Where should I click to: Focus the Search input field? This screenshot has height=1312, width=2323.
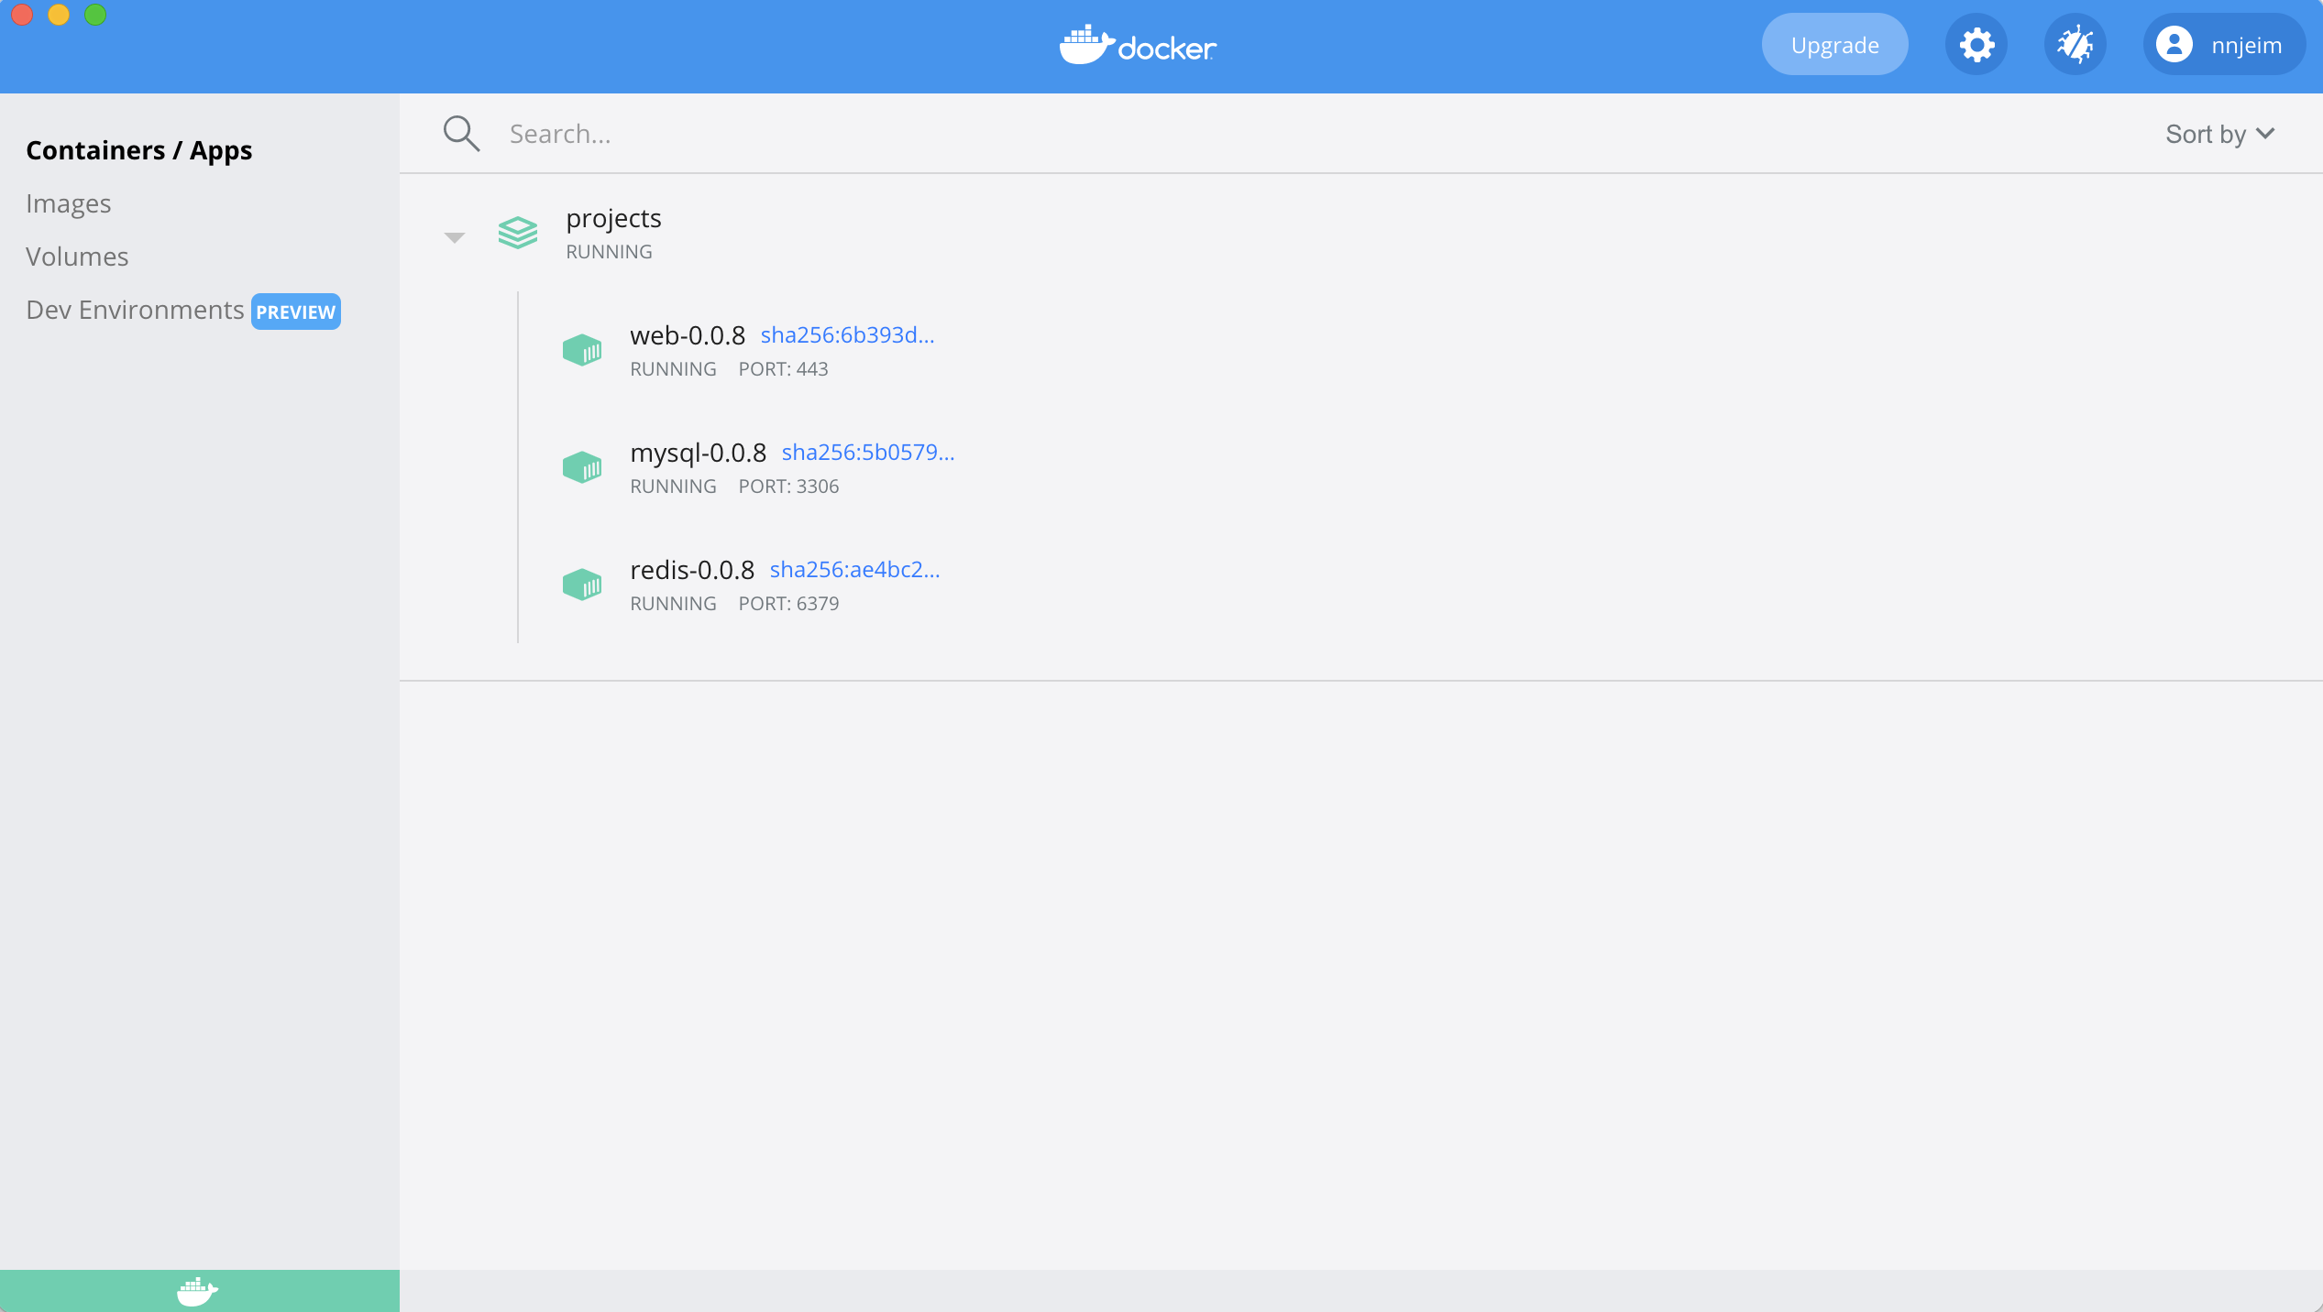pos(1100,134)
